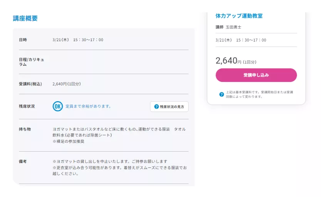Select the ※裸足の参加推奨 note
Screen dimensions: 321x197
tap(69, 141)
